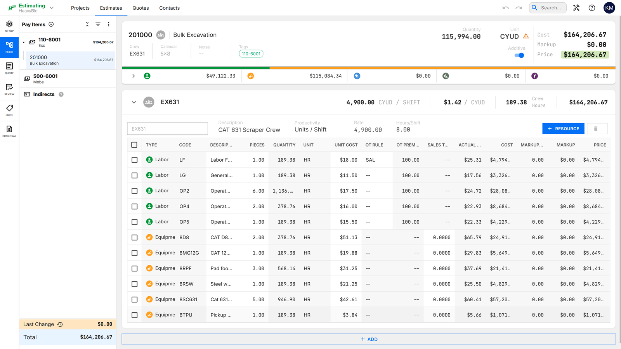Click the blue RESOURCE button
This screenshot has height=349, width=621.
click(x=563, y=128)
